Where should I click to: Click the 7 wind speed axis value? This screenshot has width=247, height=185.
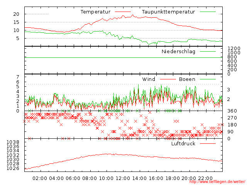click(18, 77)
